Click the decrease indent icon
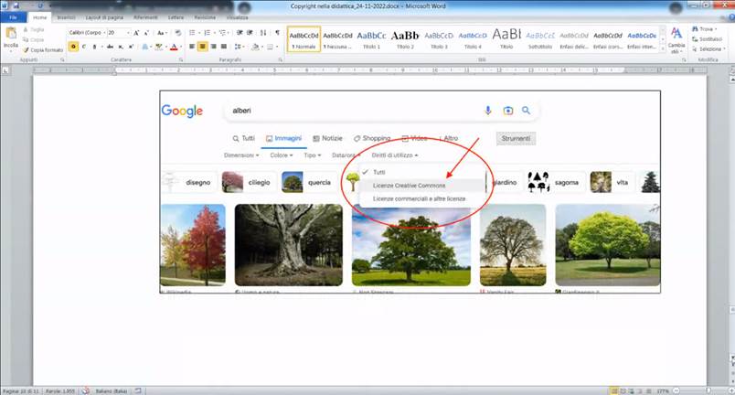Screen dimensions: 735x395 pos(240,33)
